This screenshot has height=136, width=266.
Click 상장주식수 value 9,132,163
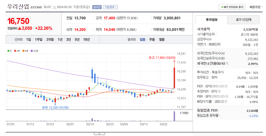point(252,40)
